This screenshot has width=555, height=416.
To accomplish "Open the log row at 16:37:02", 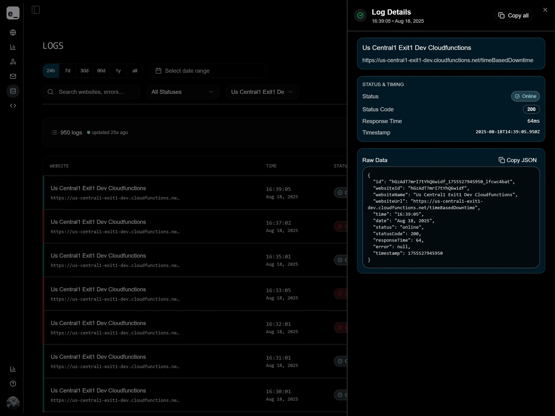I will [195, 226].
